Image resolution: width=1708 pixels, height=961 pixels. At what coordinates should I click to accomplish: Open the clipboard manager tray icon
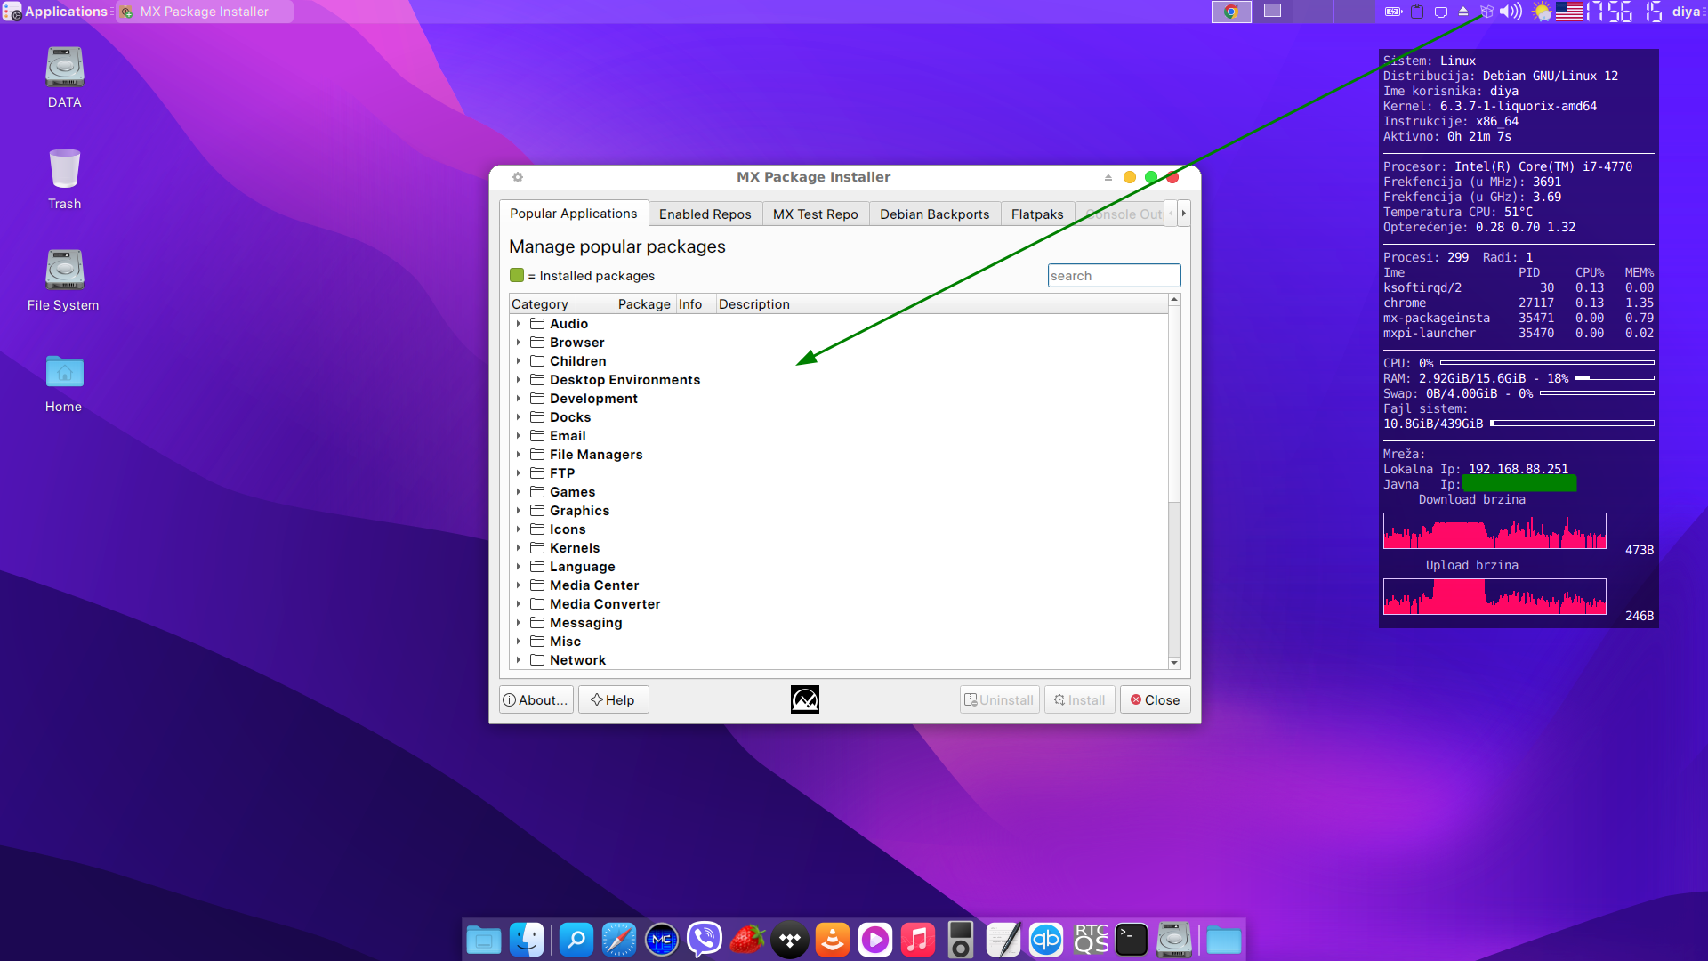(1417, 12)
